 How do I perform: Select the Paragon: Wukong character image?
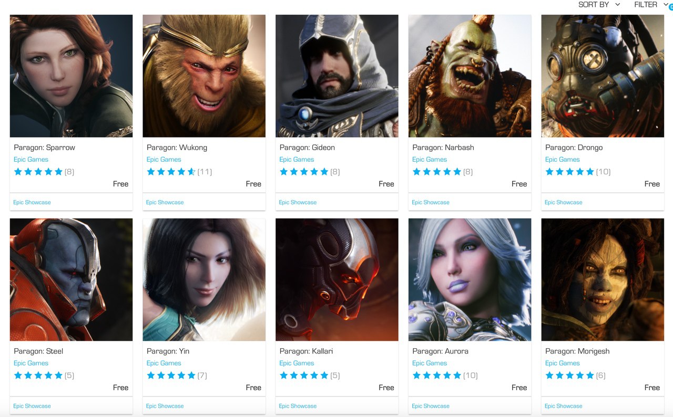pyautogui.click(x=204, y=76)
